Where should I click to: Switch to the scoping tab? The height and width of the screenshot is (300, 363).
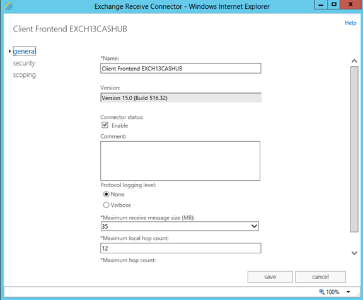tap(25, 75)
